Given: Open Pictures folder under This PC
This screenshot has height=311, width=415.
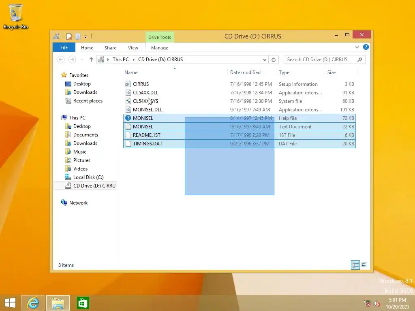Looking at the screenshot, I should [82, 160].
